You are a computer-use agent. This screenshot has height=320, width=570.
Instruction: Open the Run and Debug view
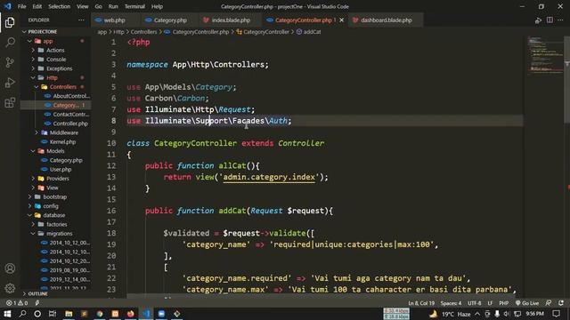(10, 83)
